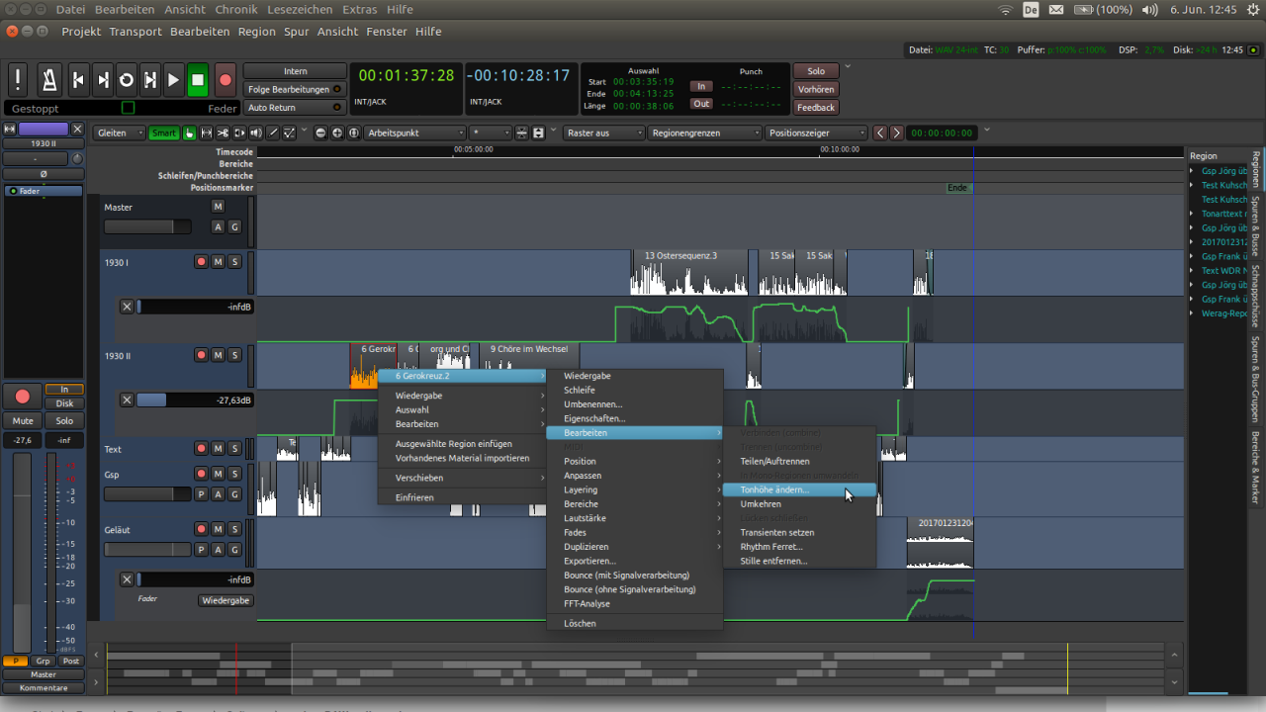Mute the Master bus
The width and height of the screenshot is (1266, 712).
(x=218, y=207)
